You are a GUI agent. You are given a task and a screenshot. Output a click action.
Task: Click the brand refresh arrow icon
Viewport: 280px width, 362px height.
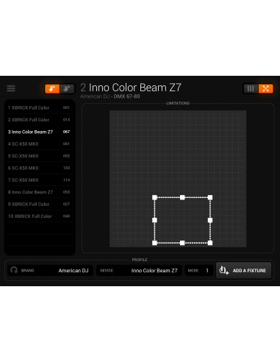click(14, 270)
